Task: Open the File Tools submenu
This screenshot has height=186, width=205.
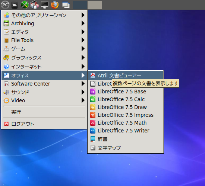Action: [44, 40]
